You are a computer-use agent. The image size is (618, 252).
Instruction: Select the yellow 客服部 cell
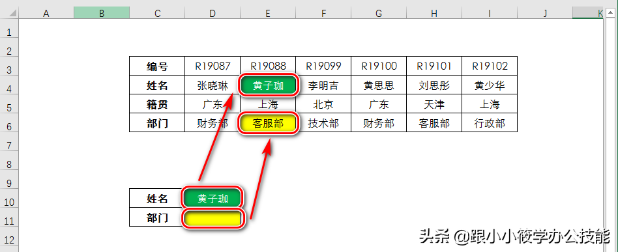[268, 123]
